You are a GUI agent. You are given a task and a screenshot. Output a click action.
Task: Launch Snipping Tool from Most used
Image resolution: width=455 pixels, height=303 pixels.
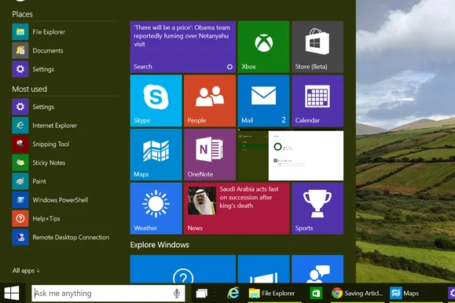pos(64,144)
